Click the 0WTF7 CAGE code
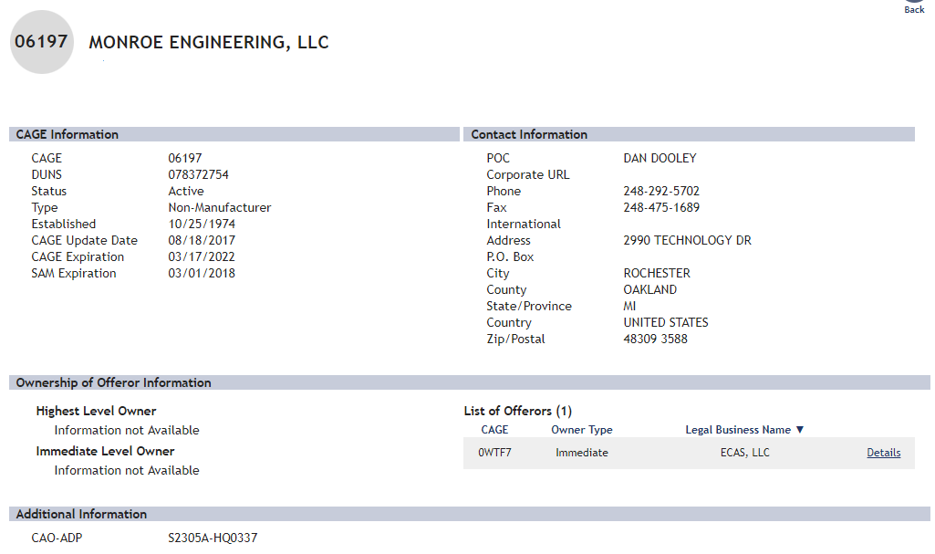Screen dimensions: 935x554 pyautogui.click(x=494, y=453)
